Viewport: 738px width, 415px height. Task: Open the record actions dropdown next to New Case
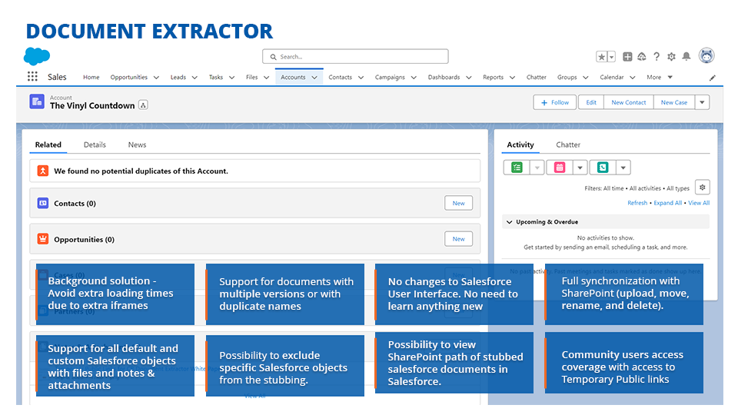(x=702, y=102)
